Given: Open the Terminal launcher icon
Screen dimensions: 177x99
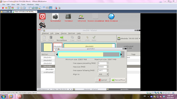Looking at the screenshot, I should 68,16.
